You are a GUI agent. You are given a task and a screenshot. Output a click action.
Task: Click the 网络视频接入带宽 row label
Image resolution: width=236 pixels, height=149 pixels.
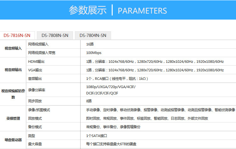click(42, 53)
